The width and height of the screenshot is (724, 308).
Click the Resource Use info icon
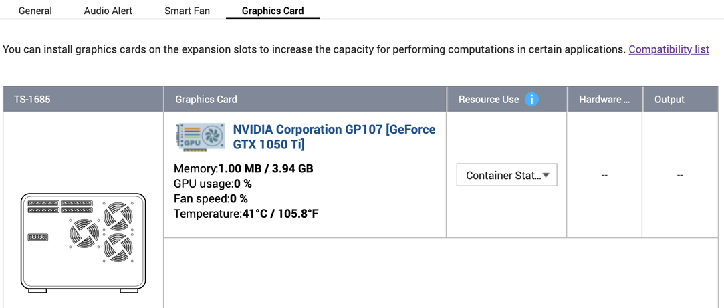pos(531,99)
